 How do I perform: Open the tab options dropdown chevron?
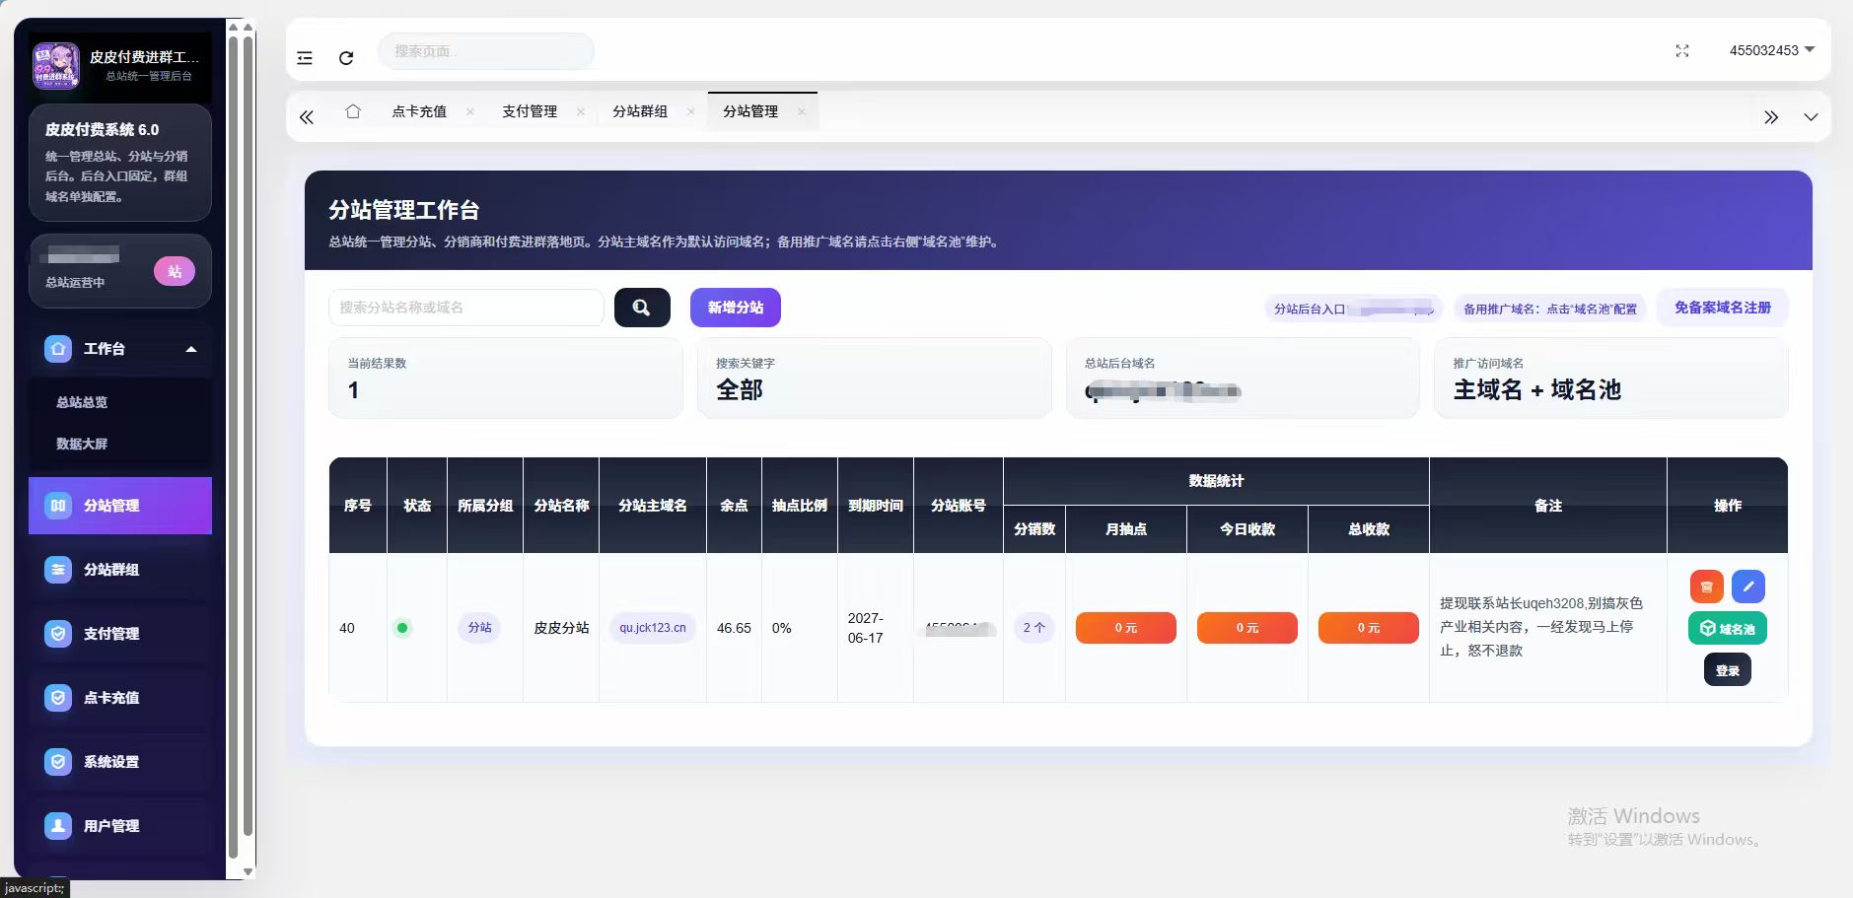pos(1811,117)
